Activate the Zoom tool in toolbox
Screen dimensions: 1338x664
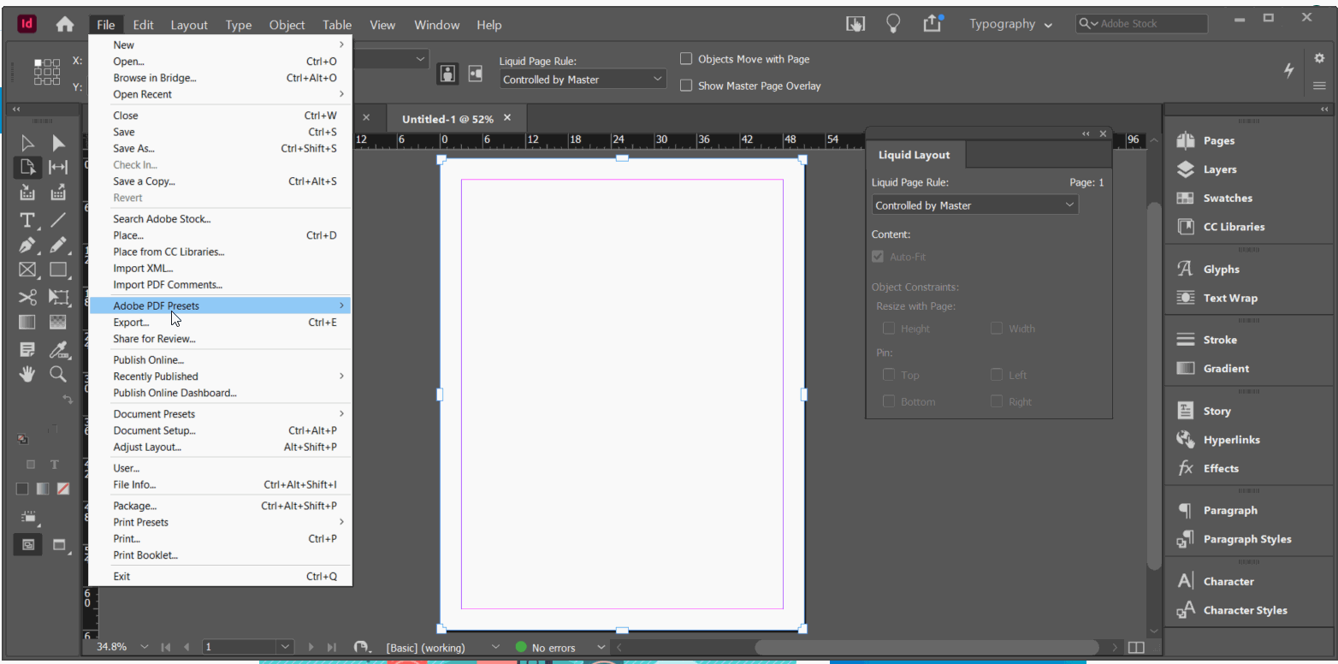pos(58,374)
